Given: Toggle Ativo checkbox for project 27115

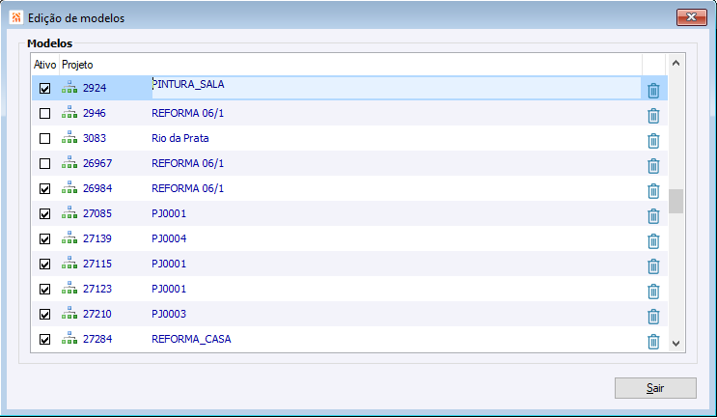Looking at the screenshot, I should (x=44, y=264).
